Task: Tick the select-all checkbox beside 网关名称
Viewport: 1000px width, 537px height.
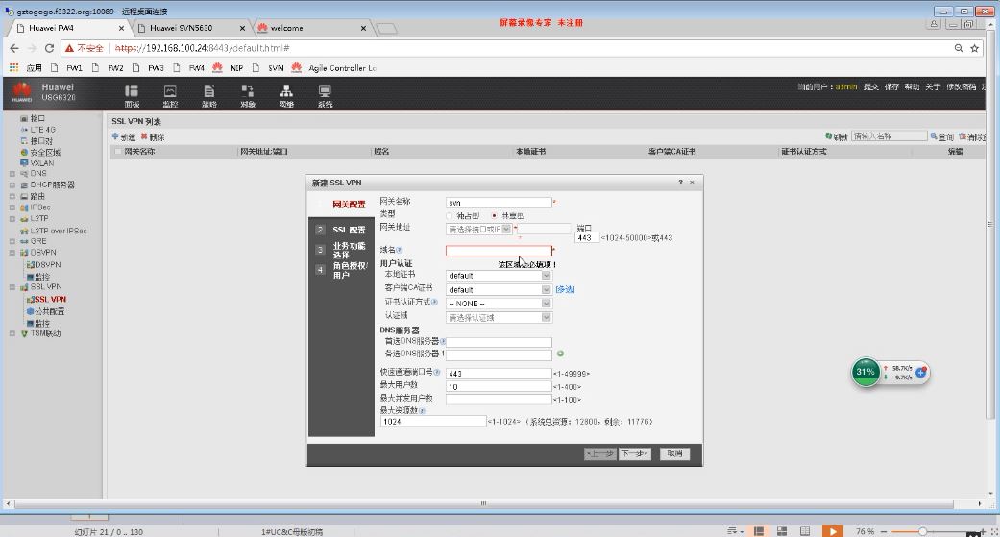Action: coord(118,152)
